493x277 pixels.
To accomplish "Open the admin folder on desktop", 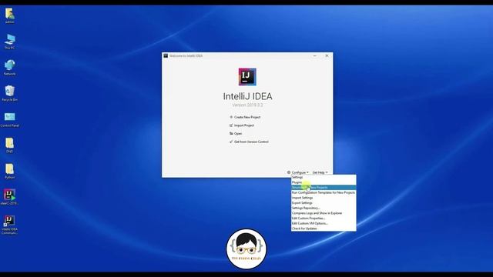I will click(9, 15).
